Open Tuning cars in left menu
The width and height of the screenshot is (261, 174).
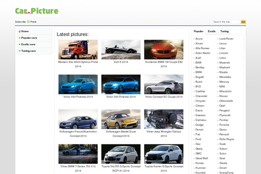coord(35,51)
